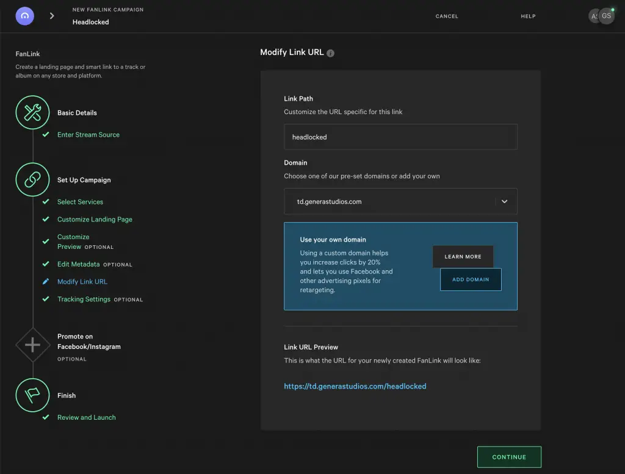The image size is (625, 474).
Task: Go to Modify Link URL step
Action: [82, 282]
